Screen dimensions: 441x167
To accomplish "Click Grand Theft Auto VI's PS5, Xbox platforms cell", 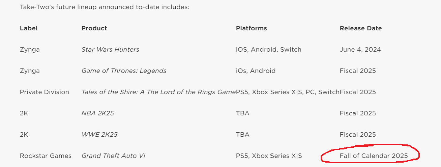I will tap(269, 156).
